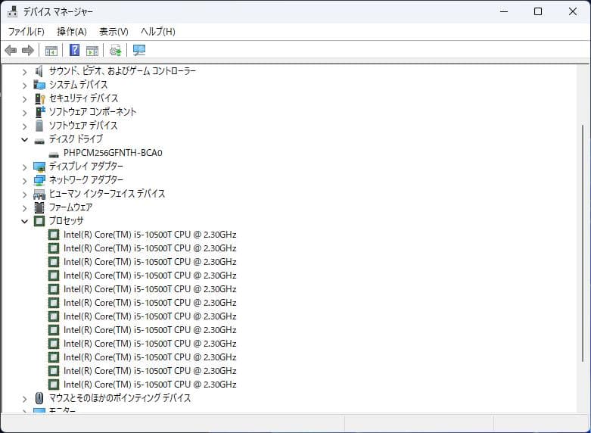
Task: Select the ソフトウェア コンポーネント label
Action: (x=93, y=111)
